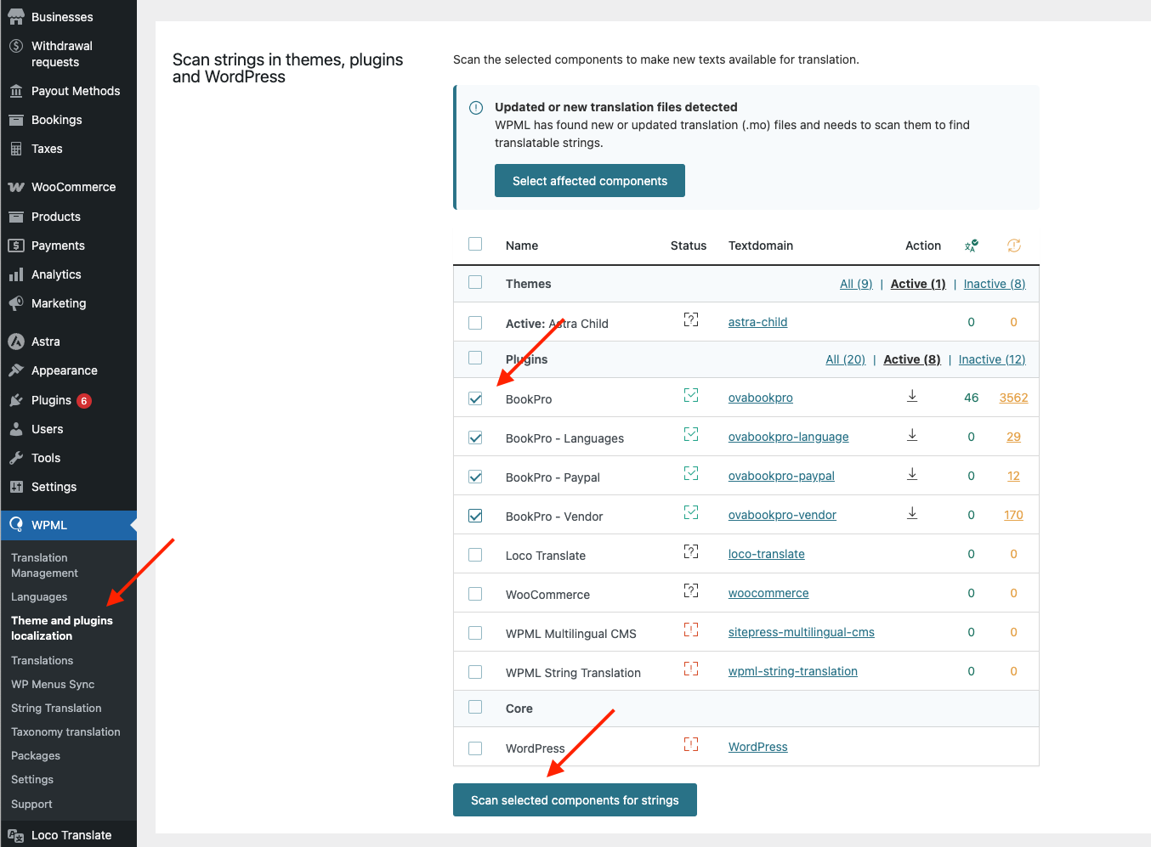This screenshot has width=1151, height=847.
Task: Show Inactive (8) themes filter
Action: tap(995, 284)
